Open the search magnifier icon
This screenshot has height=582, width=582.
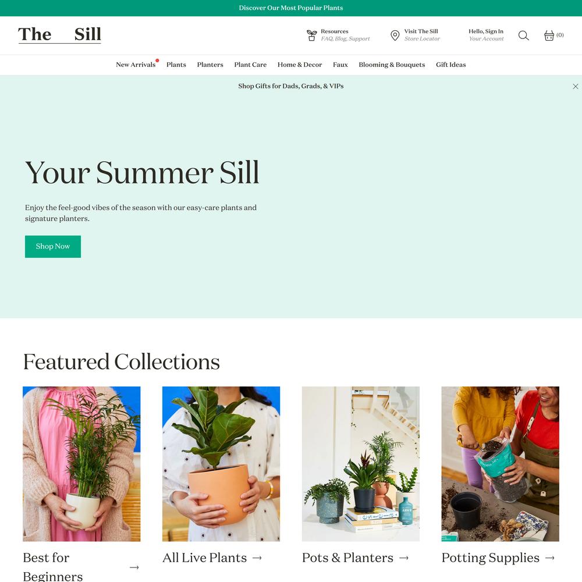[x=523, y=36]
